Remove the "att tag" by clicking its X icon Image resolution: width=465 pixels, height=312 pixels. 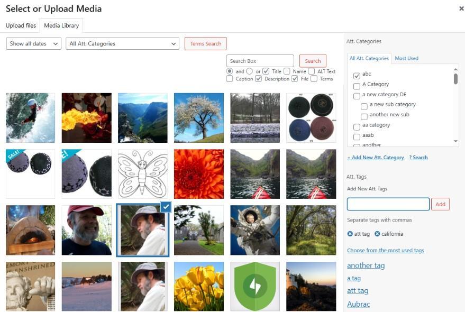tap(350, 234)
